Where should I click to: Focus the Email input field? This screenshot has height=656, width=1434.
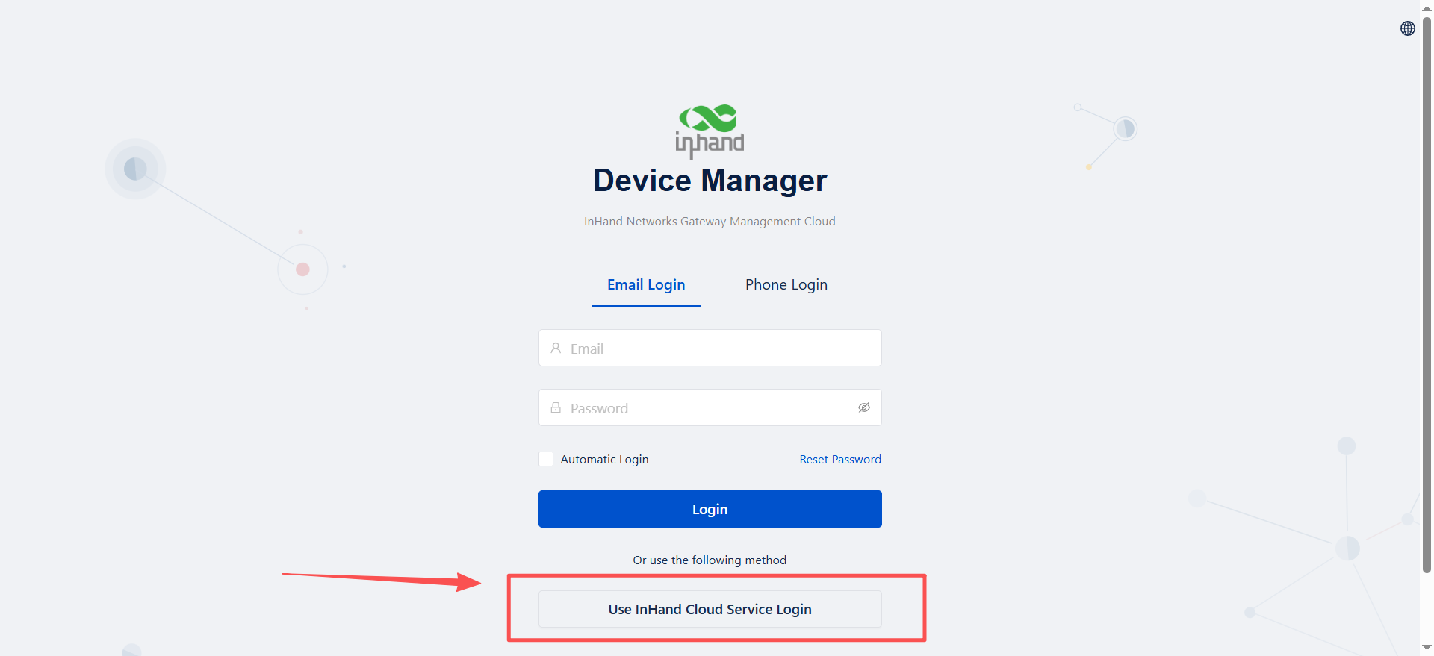click(717, 349)
